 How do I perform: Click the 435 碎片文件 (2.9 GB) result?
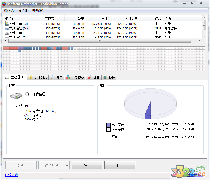point(41,111)
